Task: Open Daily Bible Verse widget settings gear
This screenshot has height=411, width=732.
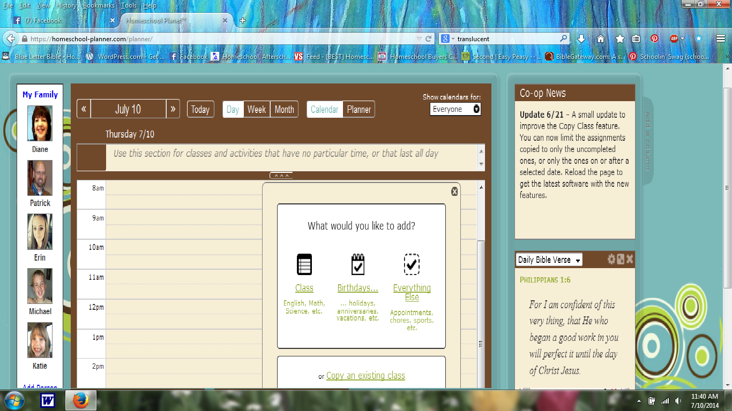Action: [x=611, y=260]
